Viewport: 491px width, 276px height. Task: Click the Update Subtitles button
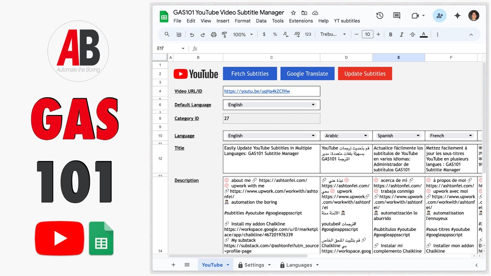365,74
